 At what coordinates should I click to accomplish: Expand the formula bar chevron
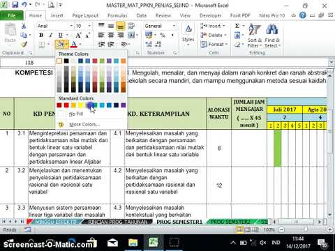point(331,62)
